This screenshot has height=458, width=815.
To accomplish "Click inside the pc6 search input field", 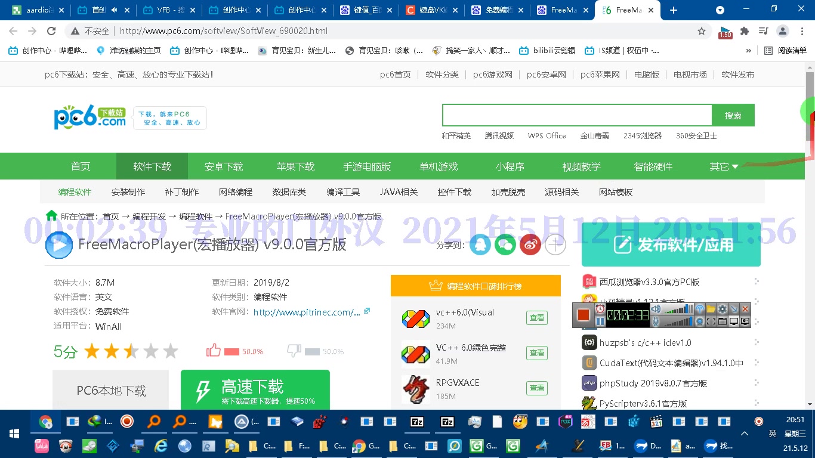I will coord(577,116).
